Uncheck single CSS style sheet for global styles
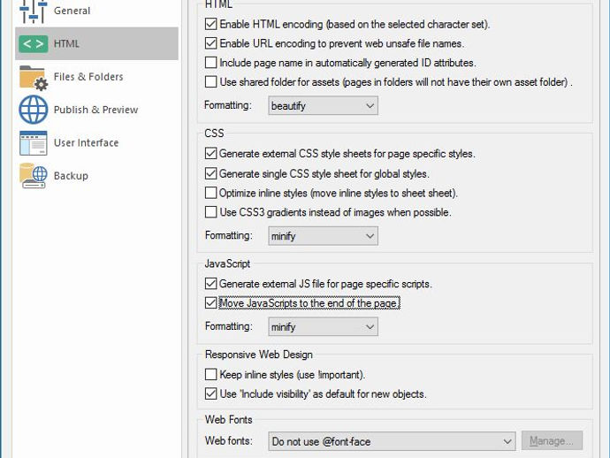Screen dimensions: 610x458 (x=211, y=173)
